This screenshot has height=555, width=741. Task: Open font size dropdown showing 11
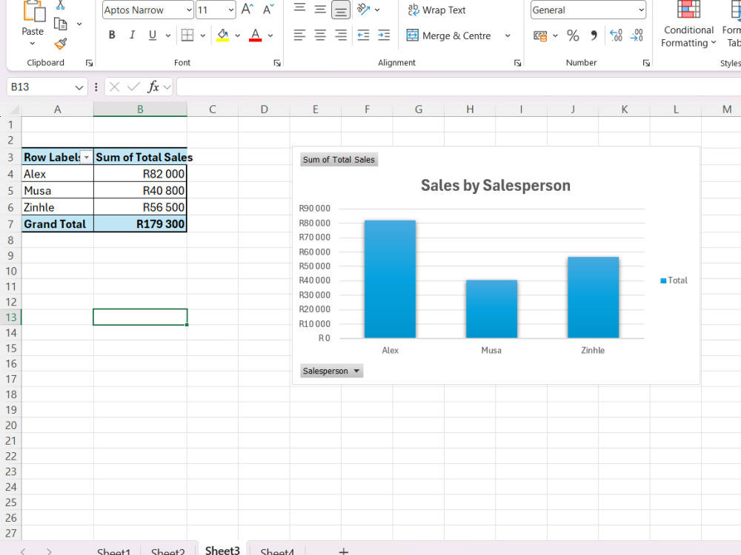(x=230, y=10)
